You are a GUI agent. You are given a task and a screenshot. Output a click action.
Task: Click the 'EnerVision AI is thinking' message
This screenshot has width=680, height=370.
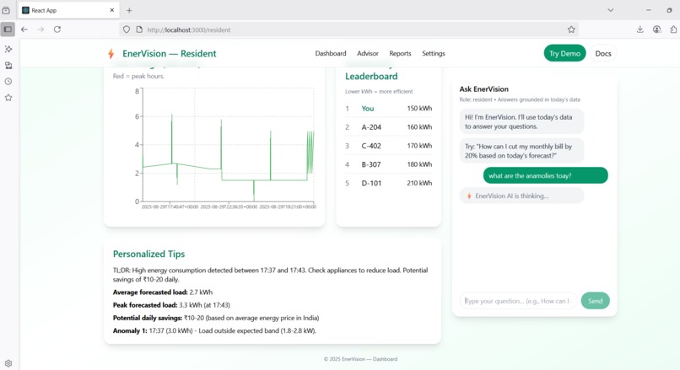521,196
